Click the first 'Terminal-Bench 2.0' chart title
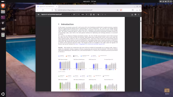173x97 pixels. (x=109, y=60)
